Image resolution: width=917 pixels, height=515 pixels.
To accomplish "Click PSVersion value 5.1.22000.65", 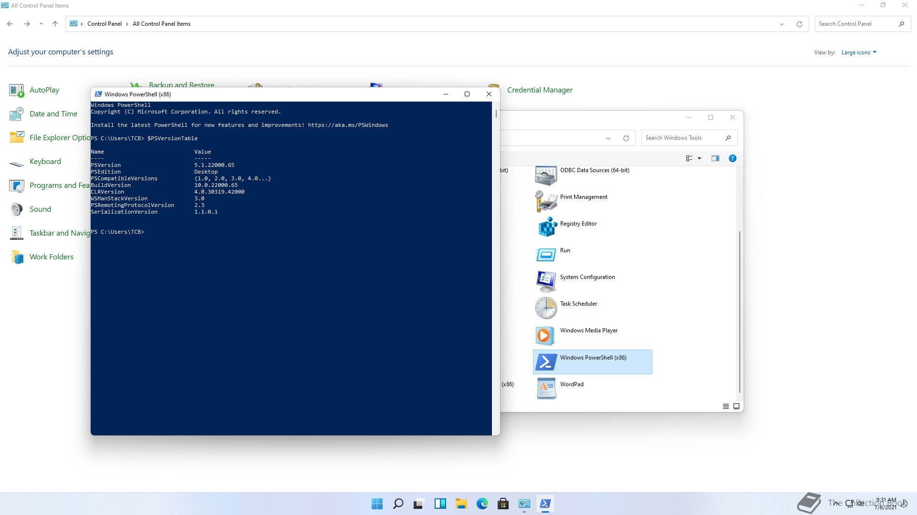I will click(214, 165).
